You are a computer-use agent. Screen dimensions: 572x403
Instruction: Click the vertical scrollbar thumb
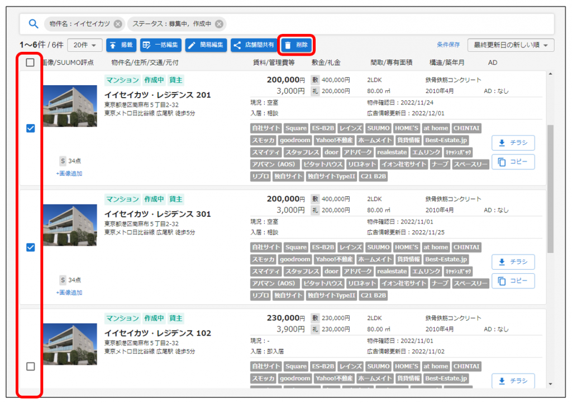click(550, 188)
